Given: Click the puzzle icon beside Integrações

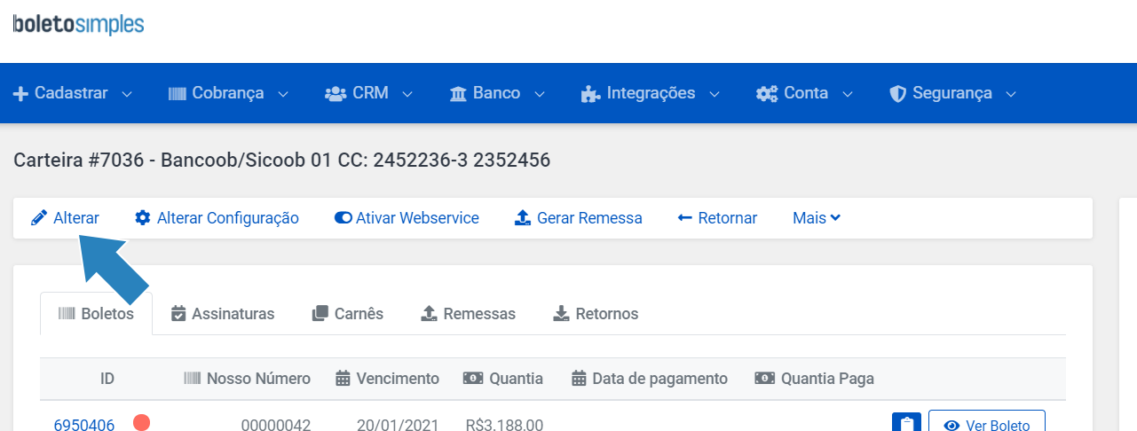Looking at the screenshot, I should click(590, 93).
